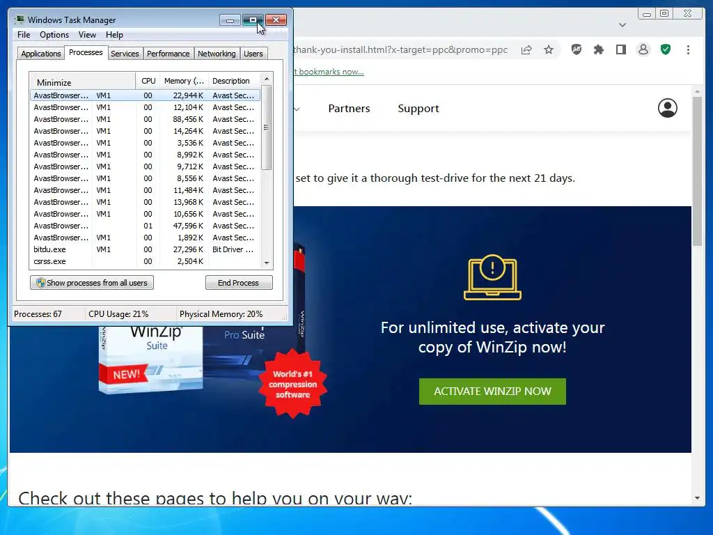This screenshot has width=713, height=535.
Task: Click the End Process button
Action: [x=239, y=283]
